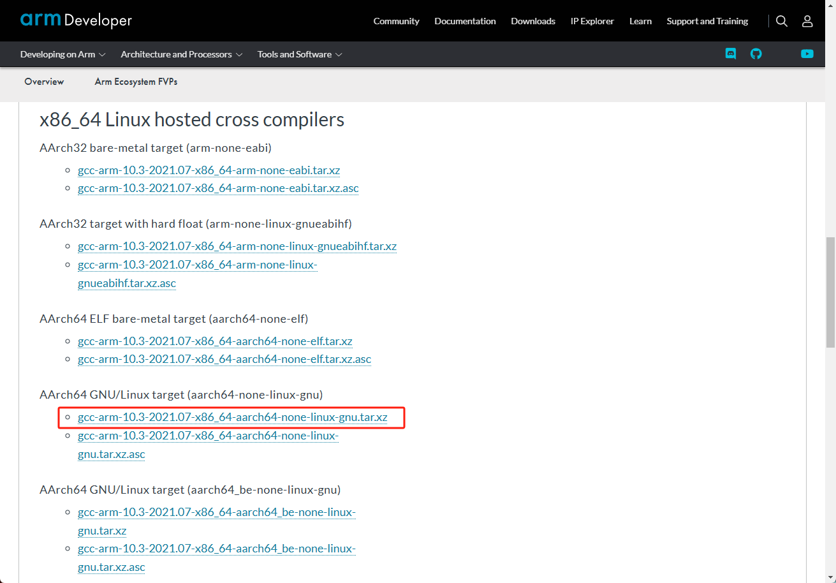Open the GitHub icon link

pos(756,54)
